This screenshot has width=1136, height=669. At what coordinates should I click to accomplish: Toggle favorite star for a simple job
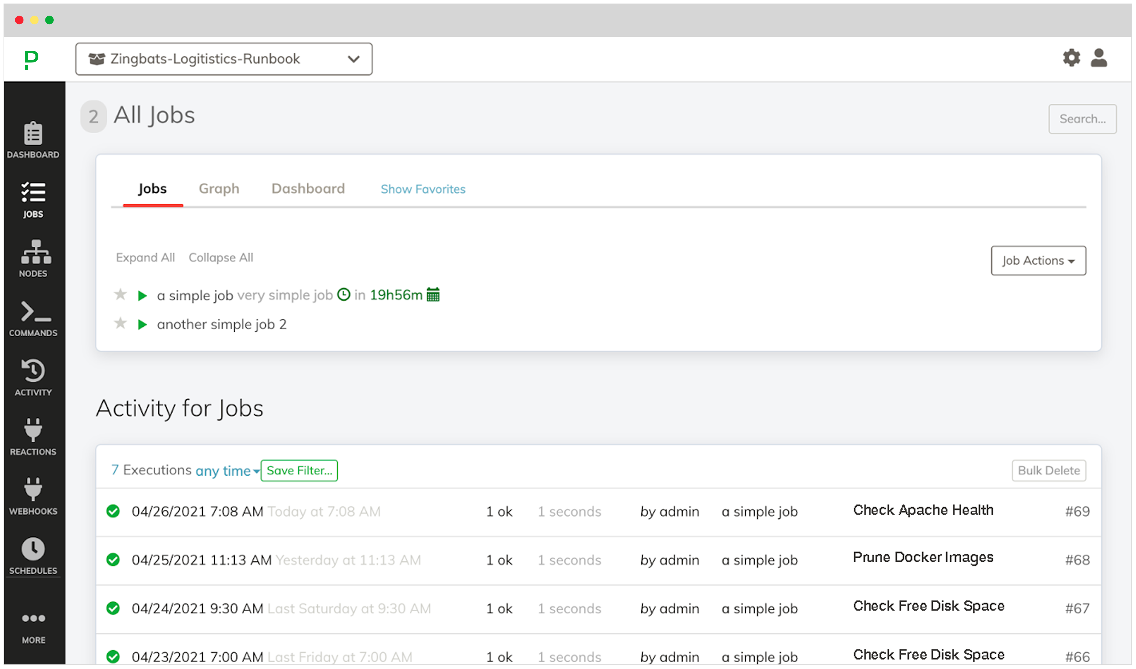coord(120,295)
